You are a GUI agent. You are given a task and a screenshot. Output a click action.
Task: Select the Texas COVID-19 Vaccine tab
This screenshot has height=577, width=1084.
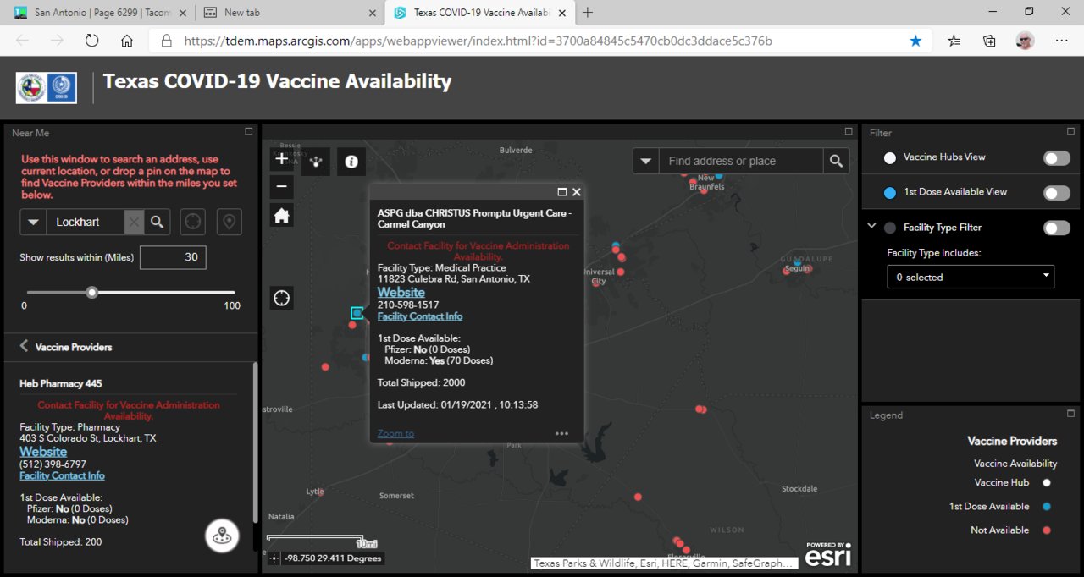[x=481, y=13]
